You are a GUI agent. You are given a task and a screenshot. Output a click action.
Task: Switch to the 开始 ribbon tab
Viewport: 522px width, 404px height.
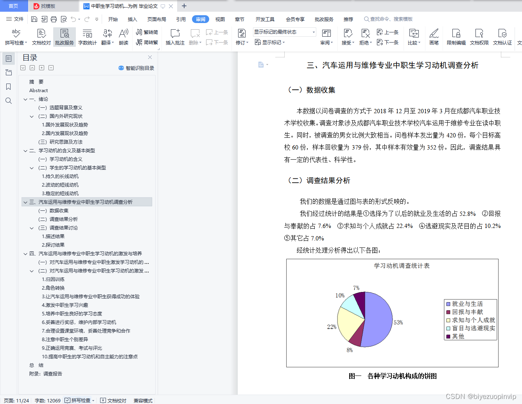pyautogui.click(x=113, y=19)
